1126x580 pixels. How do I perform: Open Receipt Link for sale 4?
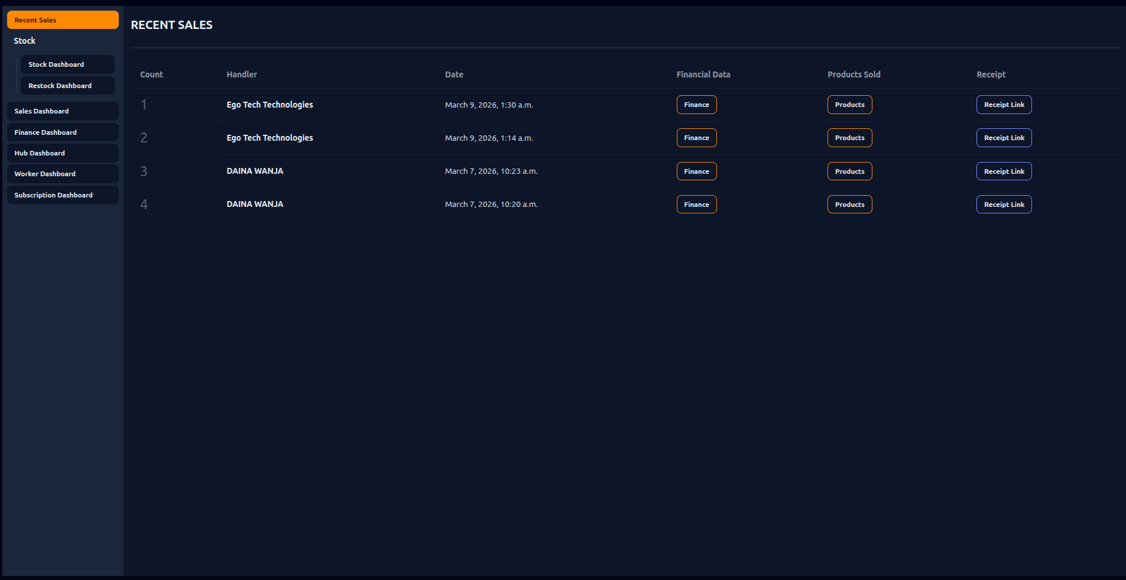tap(1004, 205)
